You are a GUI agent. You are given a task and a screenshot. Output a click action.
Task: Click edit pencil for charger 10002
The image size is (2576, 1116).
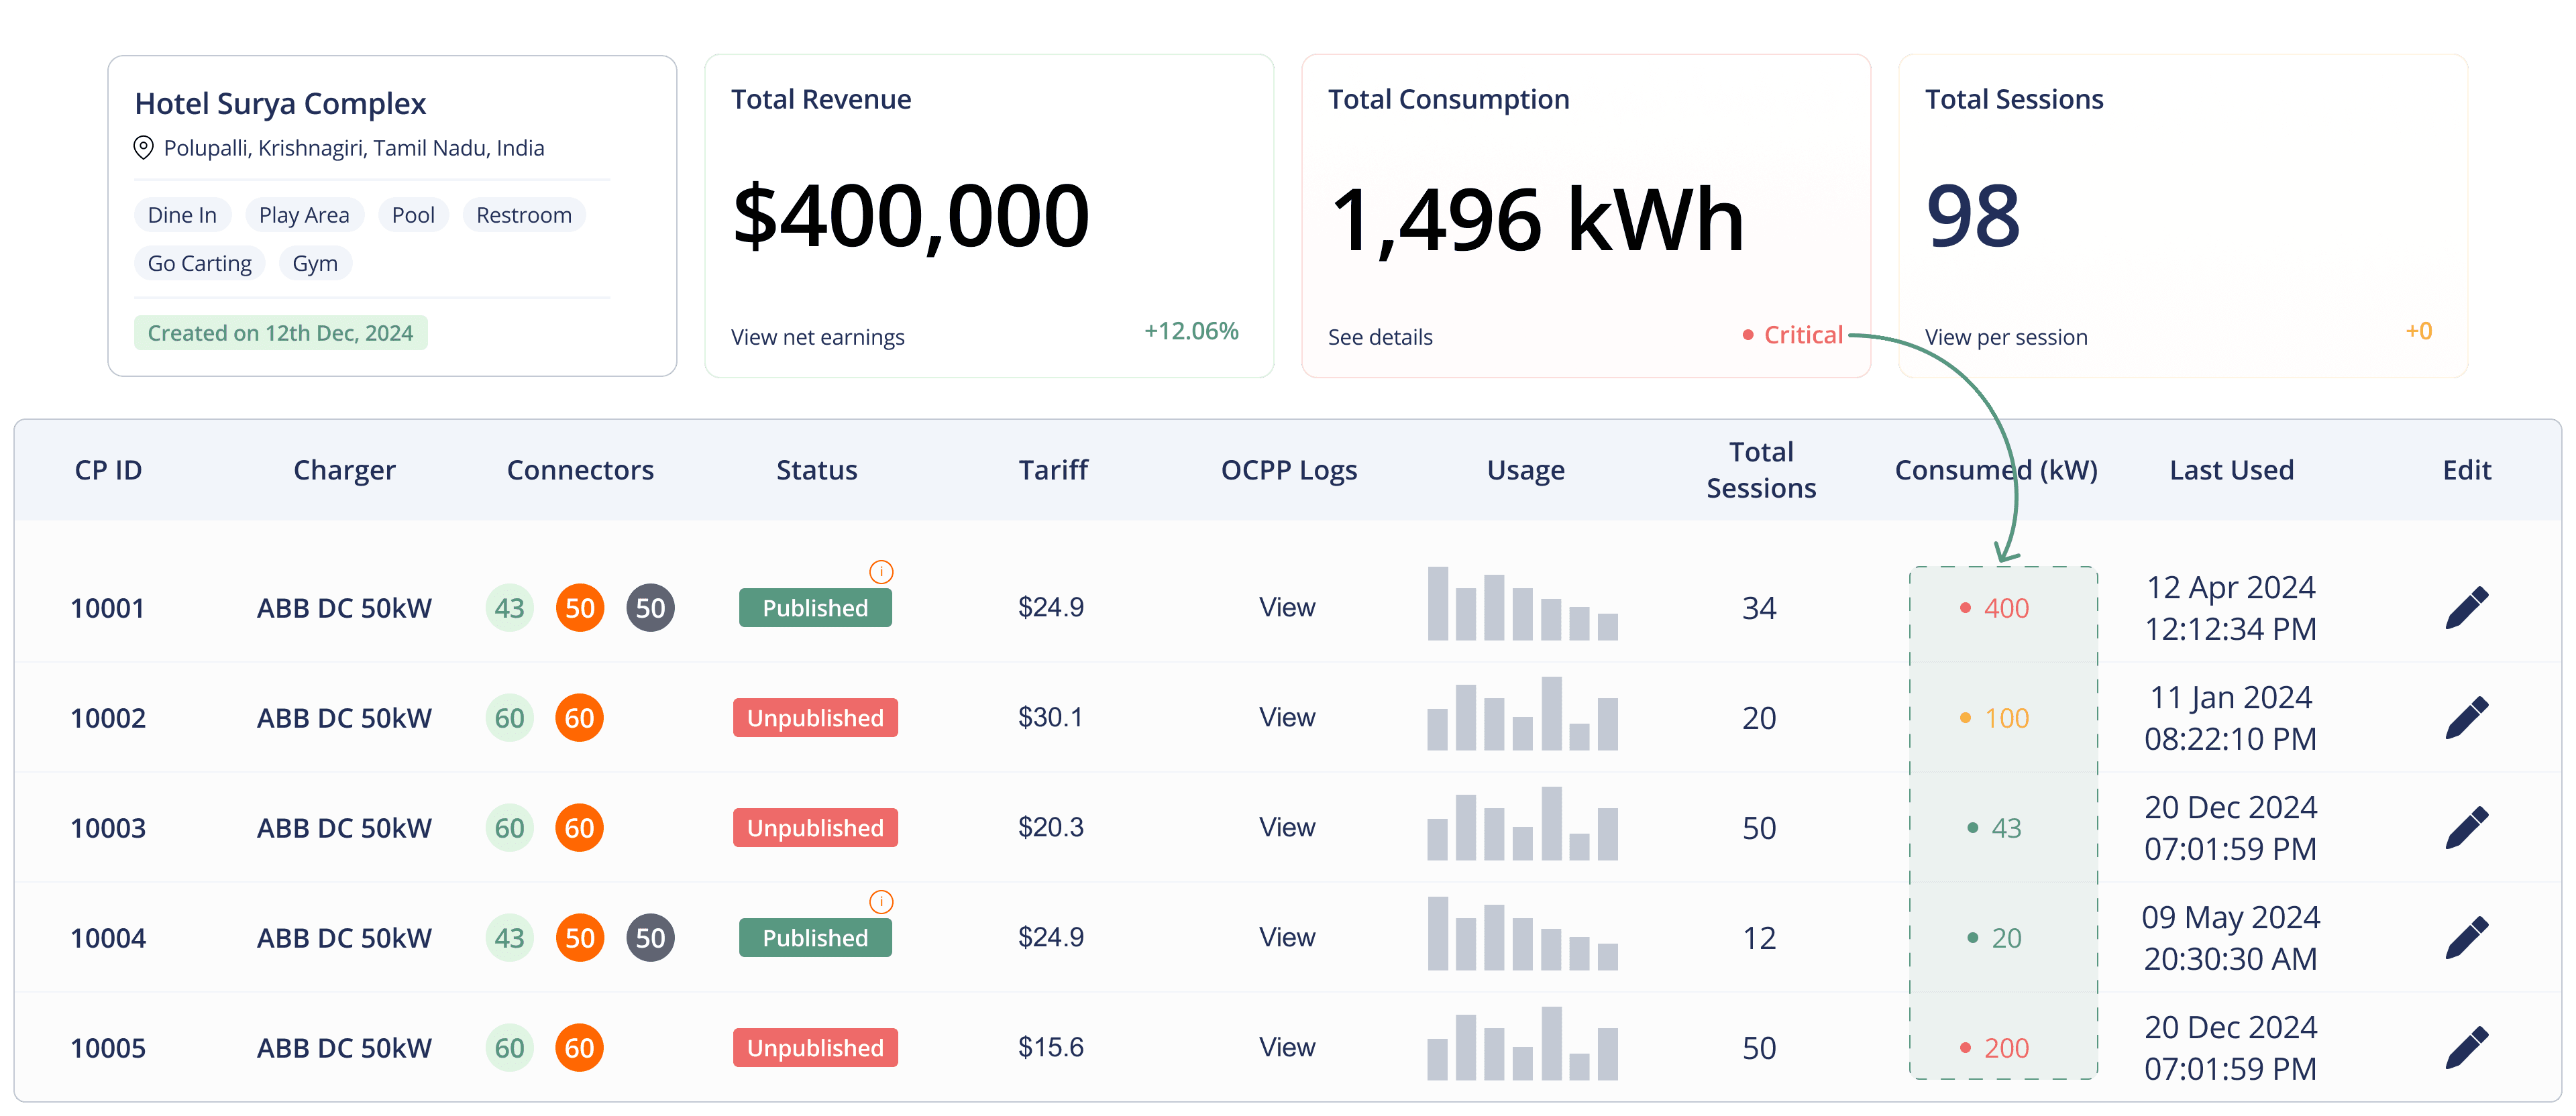click(x=2466, y=718)
